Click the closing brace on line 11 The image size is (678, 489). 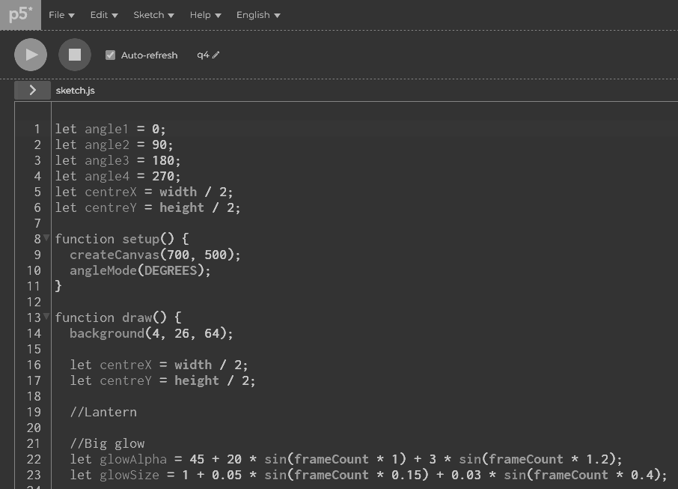coord(58,286)
